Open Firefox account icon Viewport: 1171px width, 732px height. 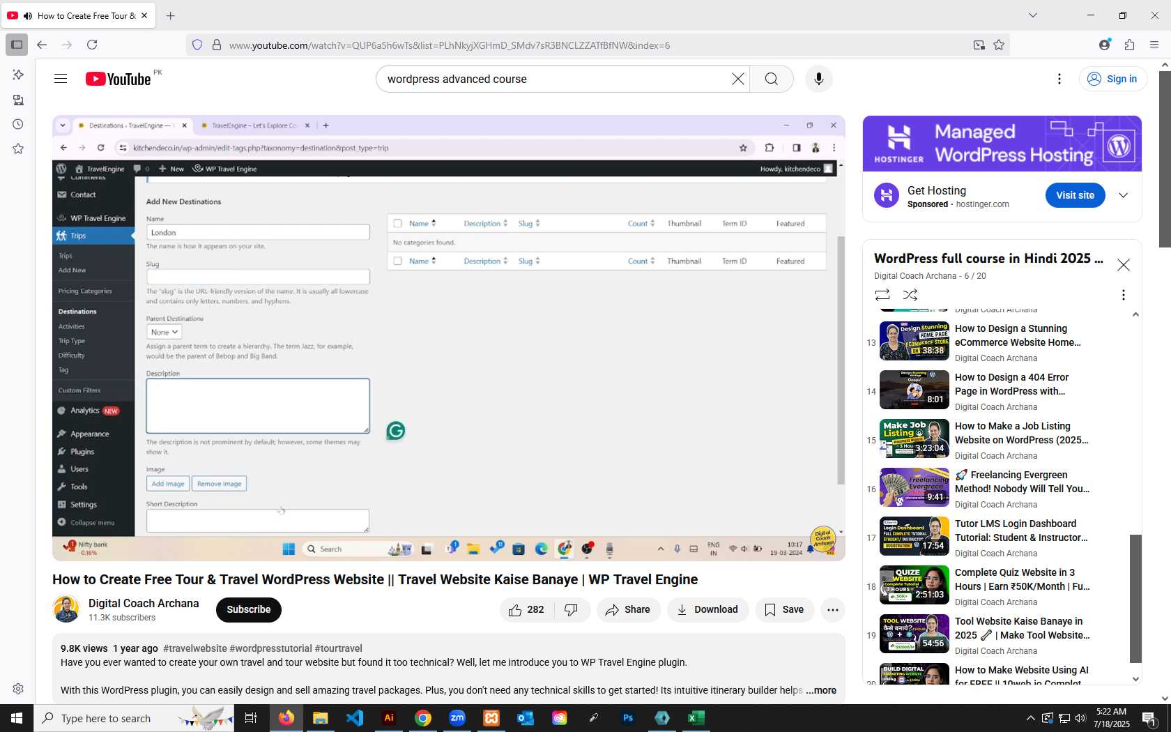tap(1104, 45)
